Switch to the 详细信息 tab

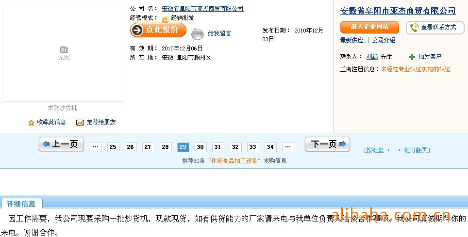(x=21, y=204)
